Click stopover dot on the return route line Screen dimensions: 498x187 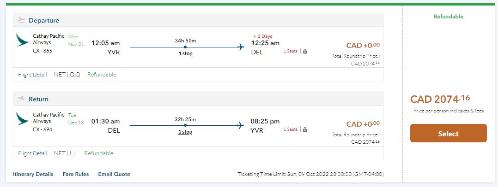(185, 125)
